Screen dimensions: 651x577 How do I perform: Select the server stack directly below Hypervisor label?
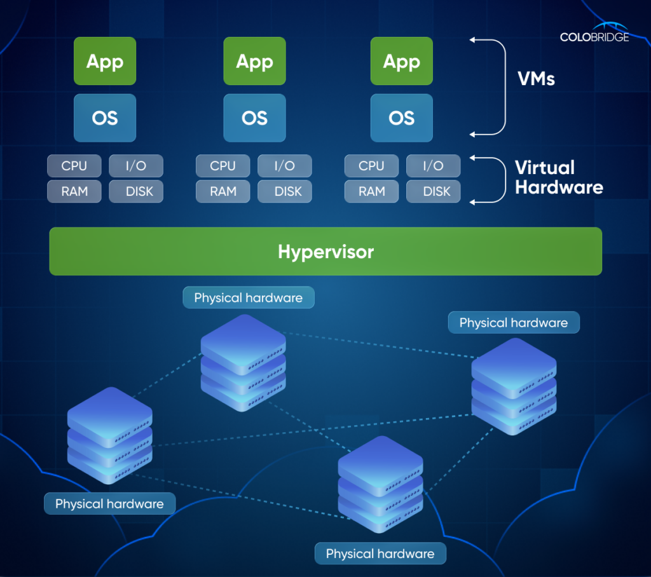click(x=243, y=362)
